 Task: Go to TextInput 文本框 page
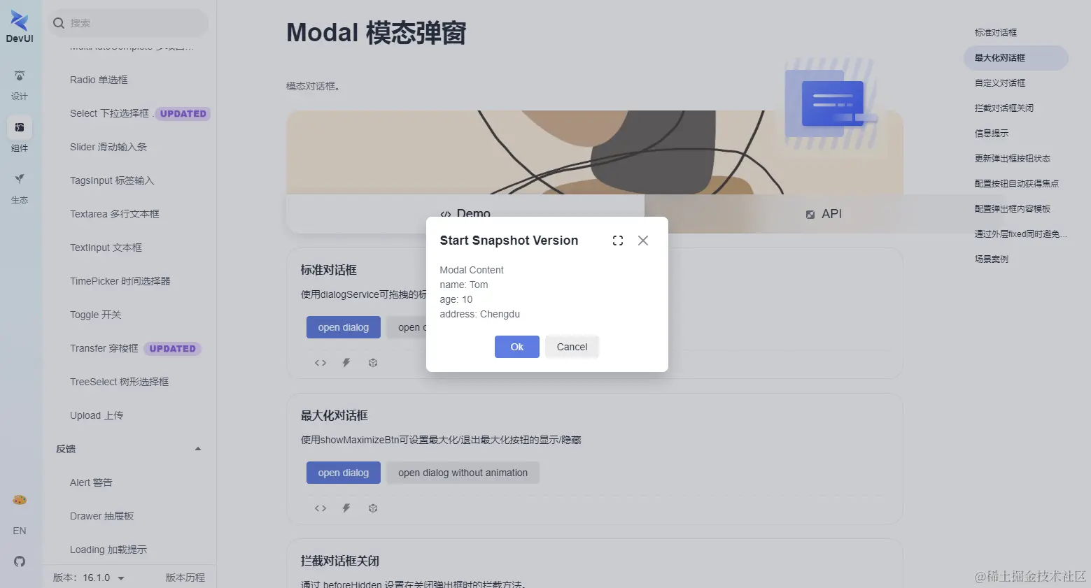pyautogui.click(x=106, y=248)
